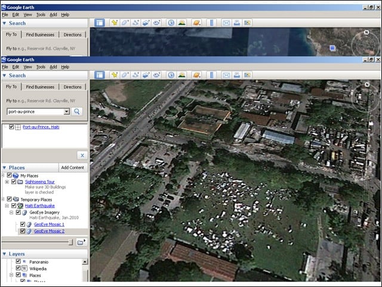
Task: Toggle the My Places checkbox
Action: (10, 175)
